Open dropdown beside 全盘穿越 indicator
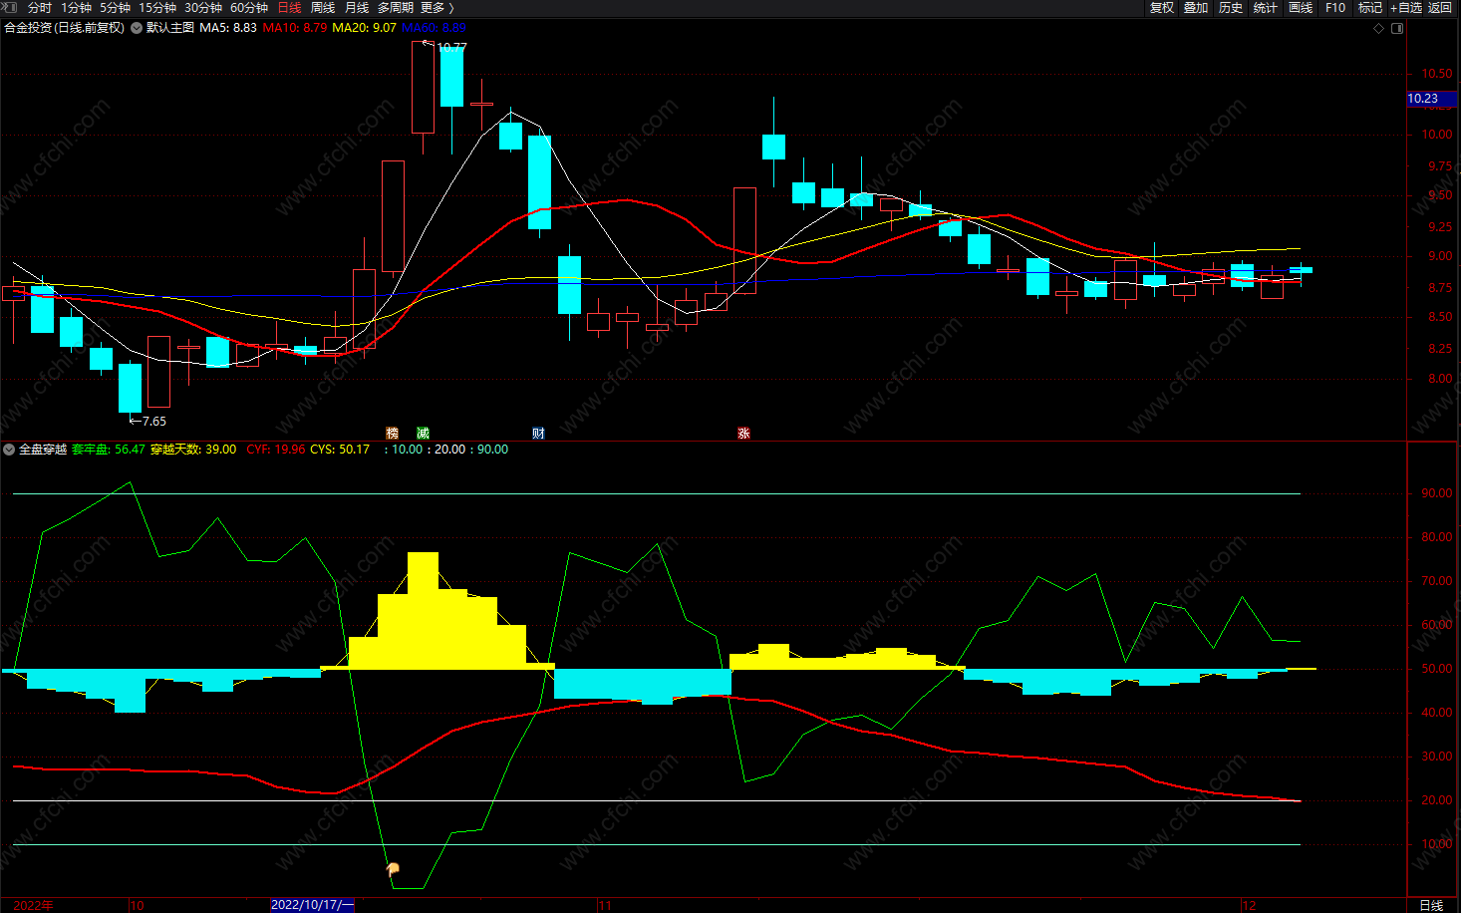The height and width of the screenshot is (913, 1461). 10,450
